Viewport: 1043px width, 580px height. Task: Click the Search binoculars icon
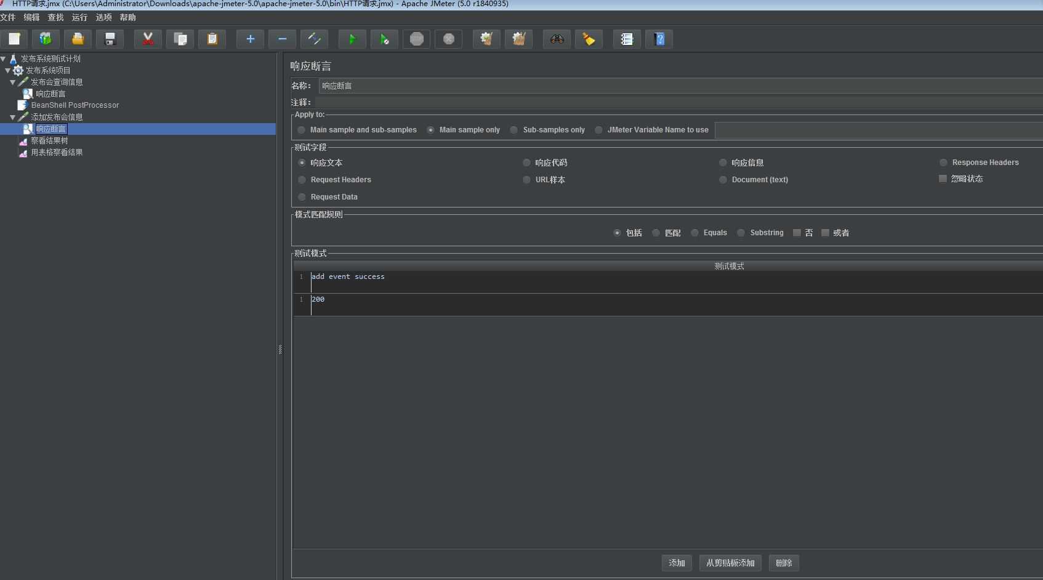coord(557,39)
